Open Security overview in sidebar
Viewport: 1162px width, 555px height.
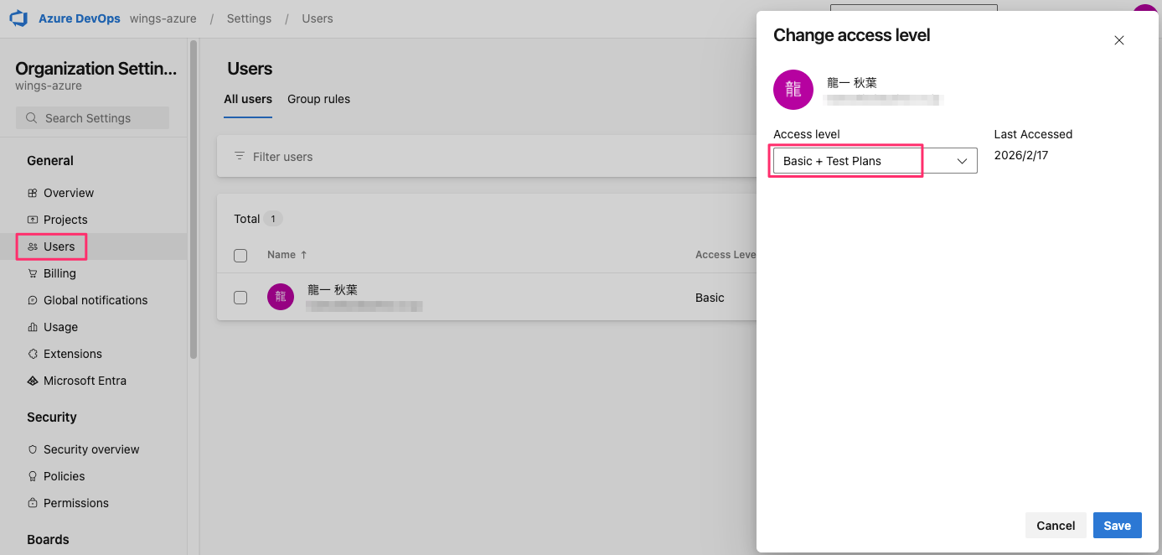click(91, 449)
